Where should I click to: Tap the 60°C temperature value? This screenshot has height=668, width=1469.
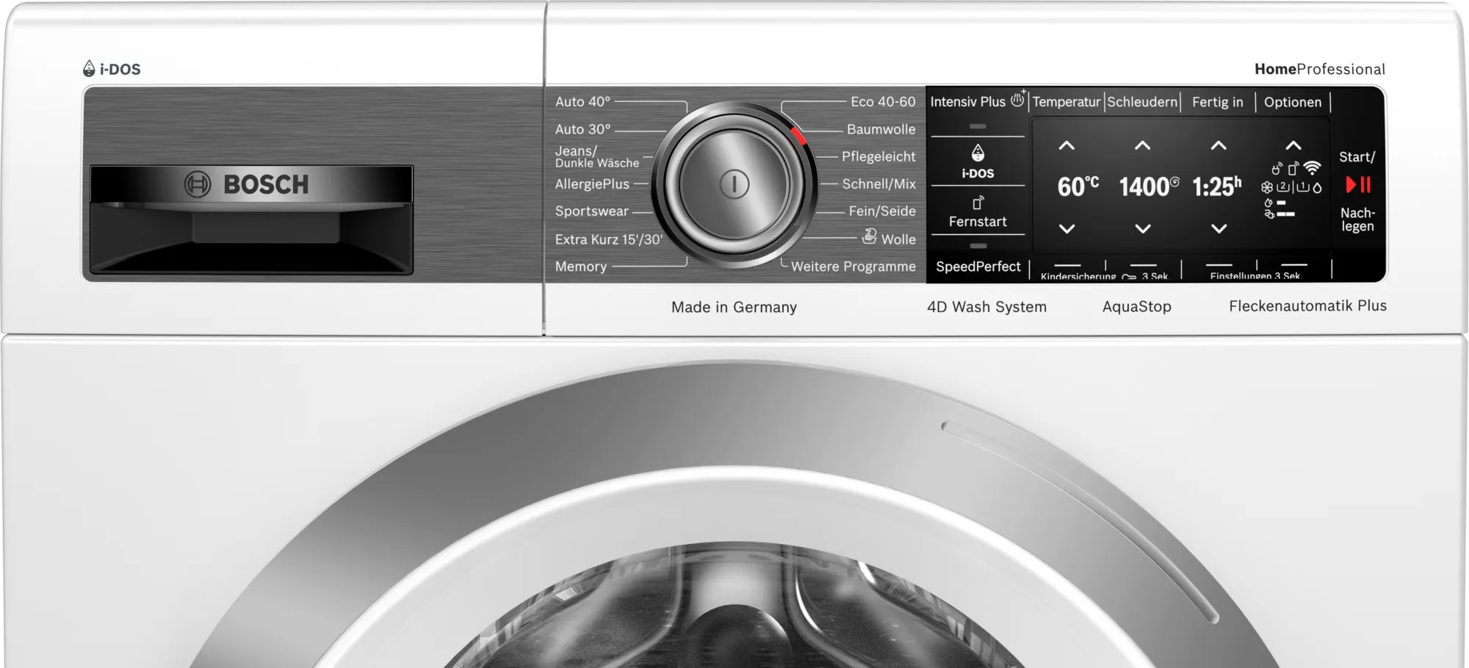1078,186
